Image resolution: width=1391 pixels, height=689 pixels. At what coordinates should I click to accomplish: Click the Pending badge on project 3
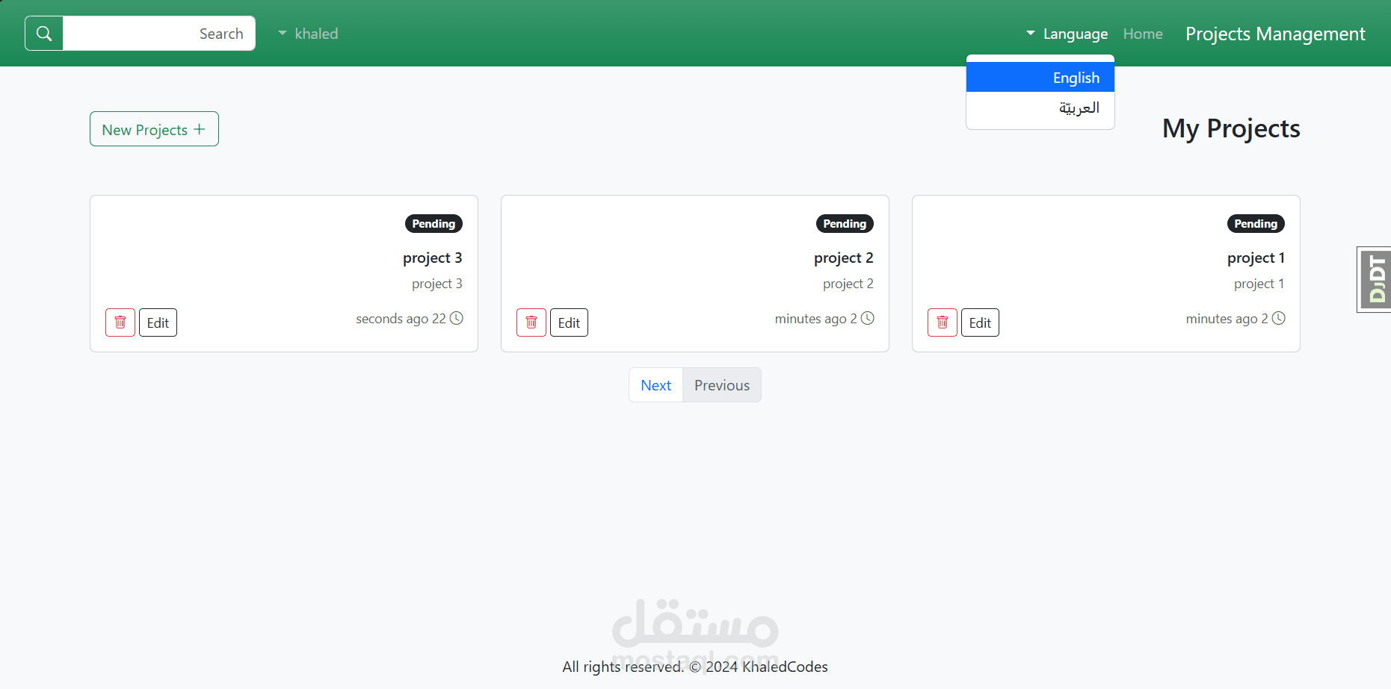pyautogui.click(x=434, y=224)
